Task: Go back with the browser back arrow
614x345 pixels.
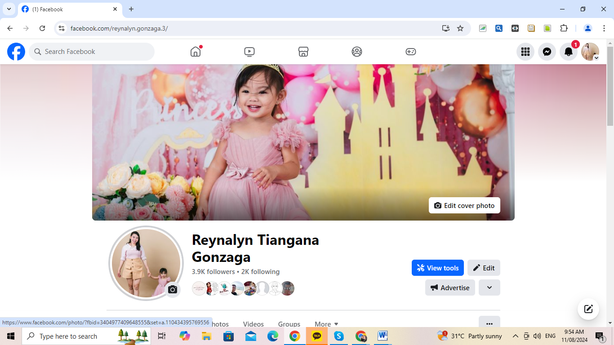Action: pyautogui.click(x=10, y=28)
